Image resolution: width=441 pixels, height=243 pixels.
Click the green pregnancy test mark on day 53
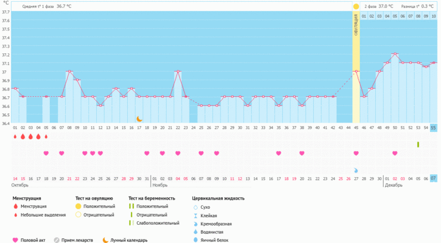(418, 144)
